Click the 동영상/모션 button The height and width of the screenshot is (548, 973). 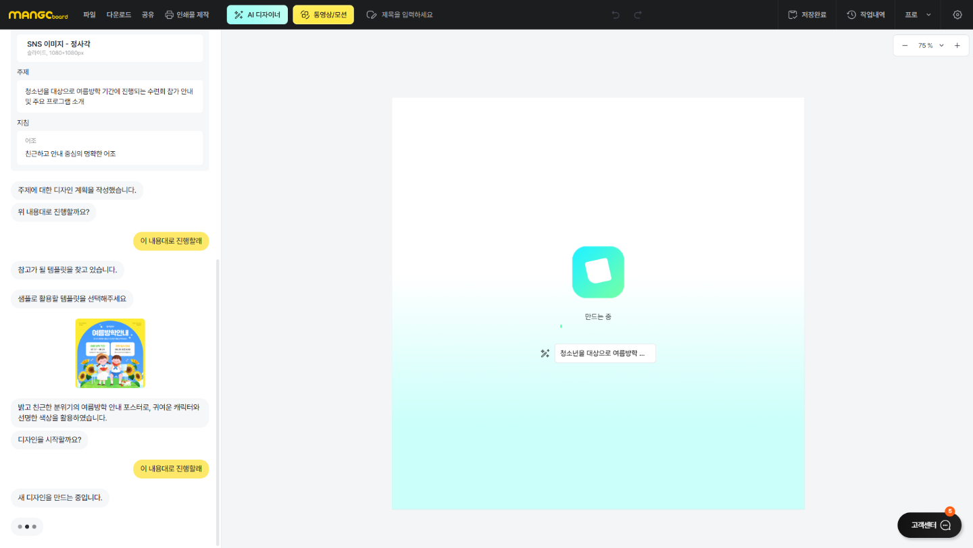click(323, 15)
